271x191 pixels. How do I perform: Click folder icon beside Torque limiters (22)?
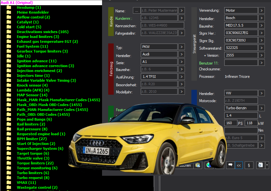(9, 163)
